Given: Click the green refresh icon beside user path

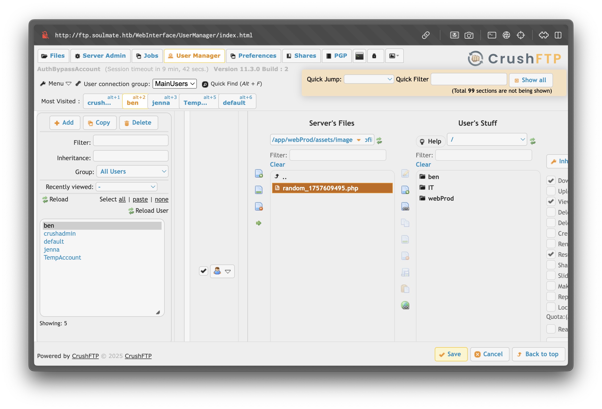Looking at the screenshot, I should [x=533, y=141].
